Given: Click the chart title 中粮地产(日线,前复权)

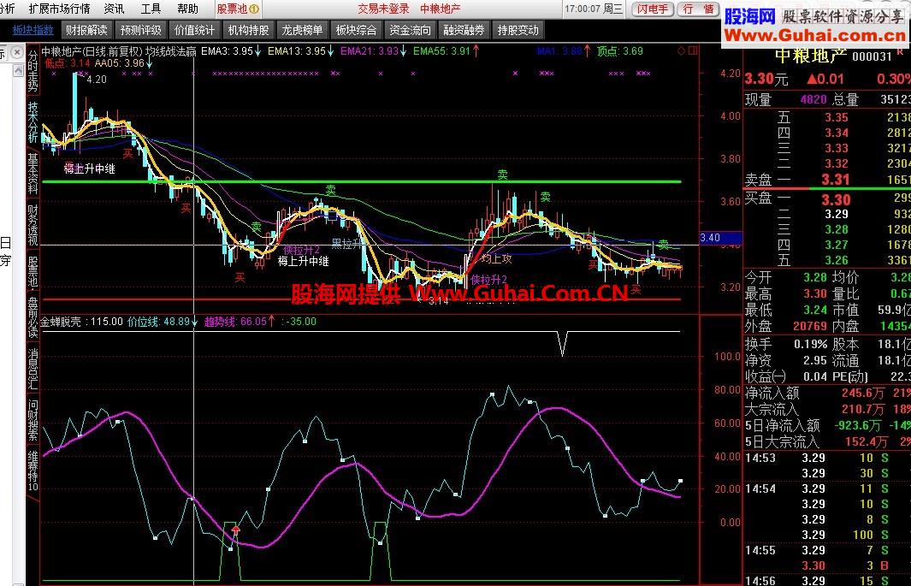Looking at the screenshot, I should [92, 51].
